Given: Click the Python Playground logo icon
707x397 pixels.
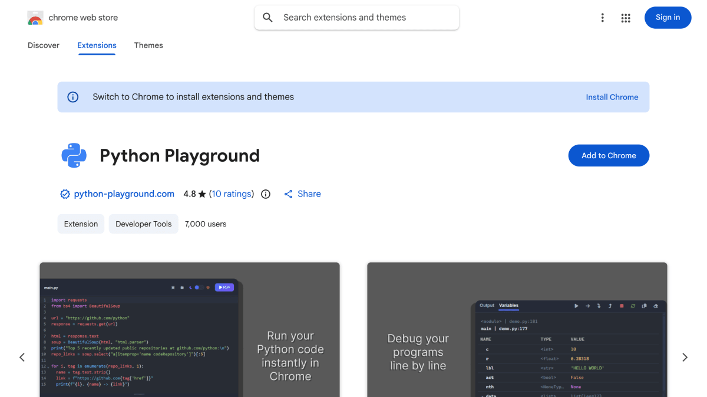Looking at the screenshot, I should pos(74,155).
